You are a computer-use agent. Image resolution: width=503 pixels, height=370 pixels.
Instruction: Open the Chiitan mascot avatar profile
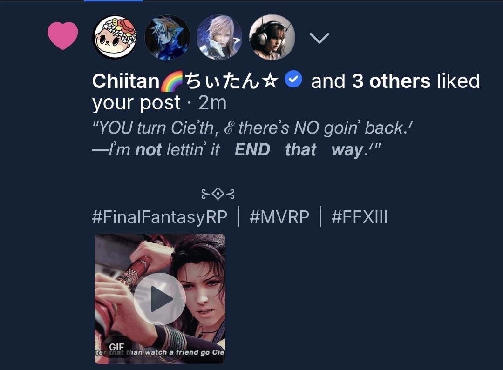[x=115, y=37]
